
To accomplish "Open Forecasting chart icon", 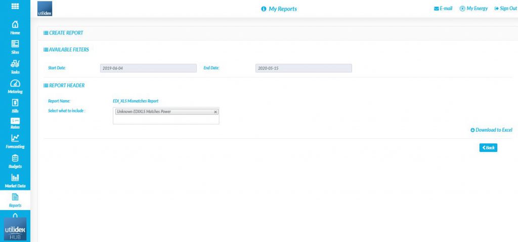I will click(15, 141).
